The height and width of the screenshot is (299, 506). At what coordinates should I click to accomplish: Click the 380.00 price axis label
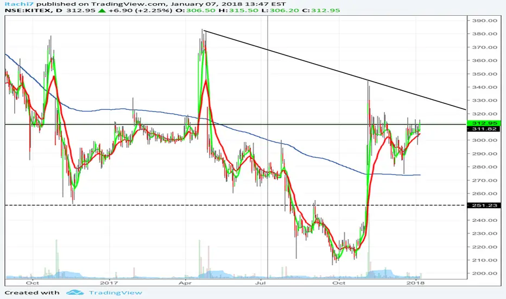484,34
